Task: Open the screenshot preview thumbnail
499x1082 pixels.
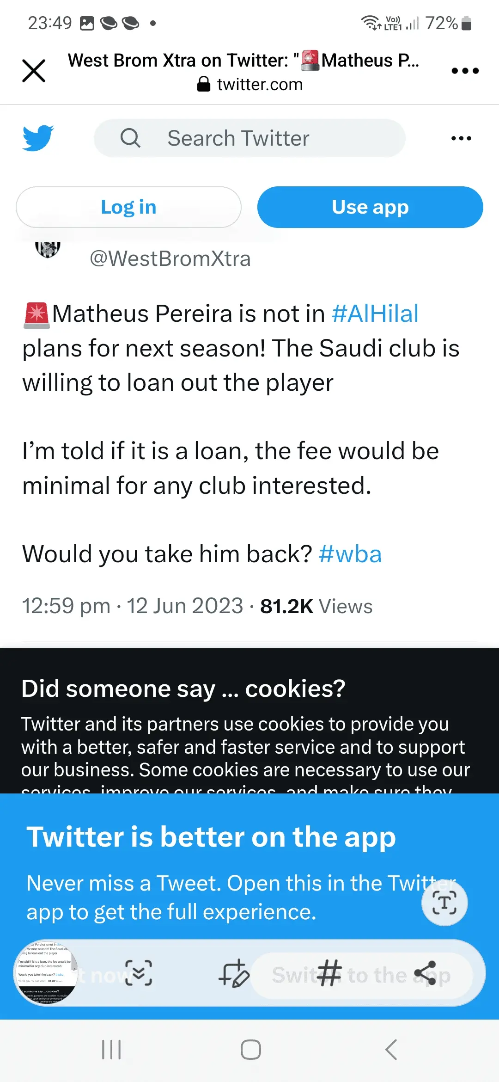Action: pyautogui.click(x=46, y=973)
